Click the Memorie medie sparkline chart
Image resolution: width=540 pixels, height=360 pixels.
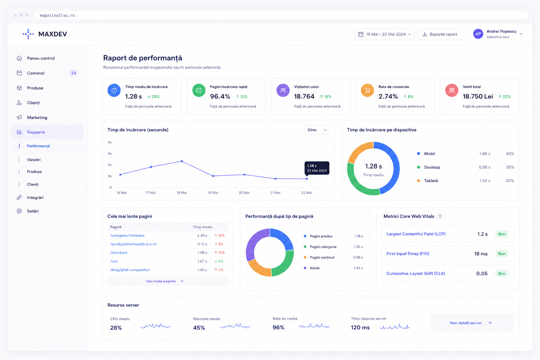coord(235,326)
